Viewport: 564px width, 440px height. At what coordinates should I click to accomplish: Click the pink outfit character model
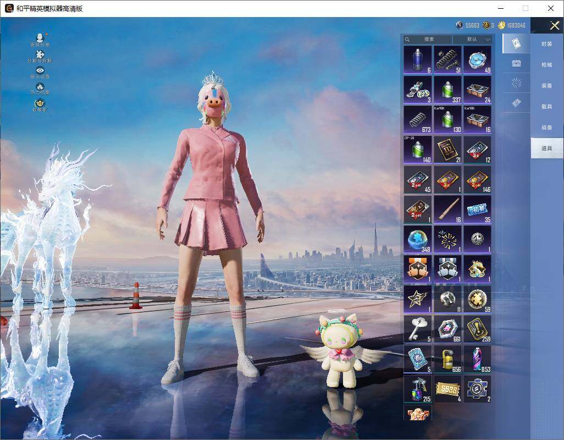pyautogui.click(x=211, y=227)
